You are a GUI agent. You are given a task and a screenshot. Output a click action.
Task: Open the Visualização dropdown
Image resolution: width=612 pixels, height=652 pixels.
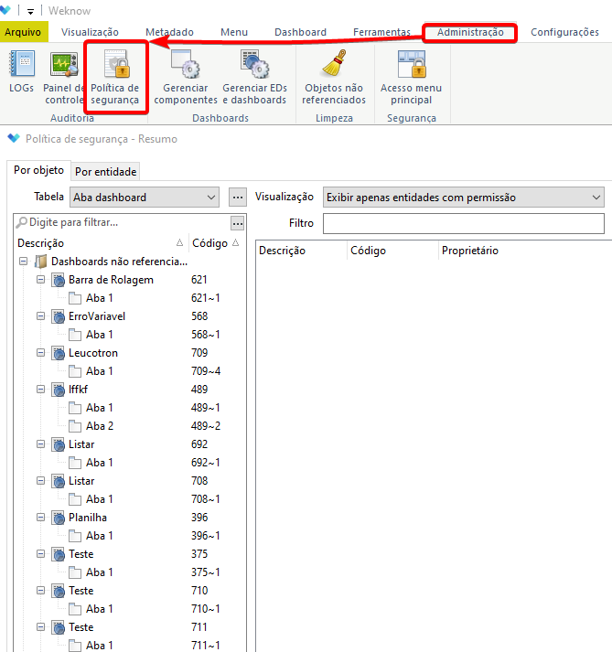point(464,198)
